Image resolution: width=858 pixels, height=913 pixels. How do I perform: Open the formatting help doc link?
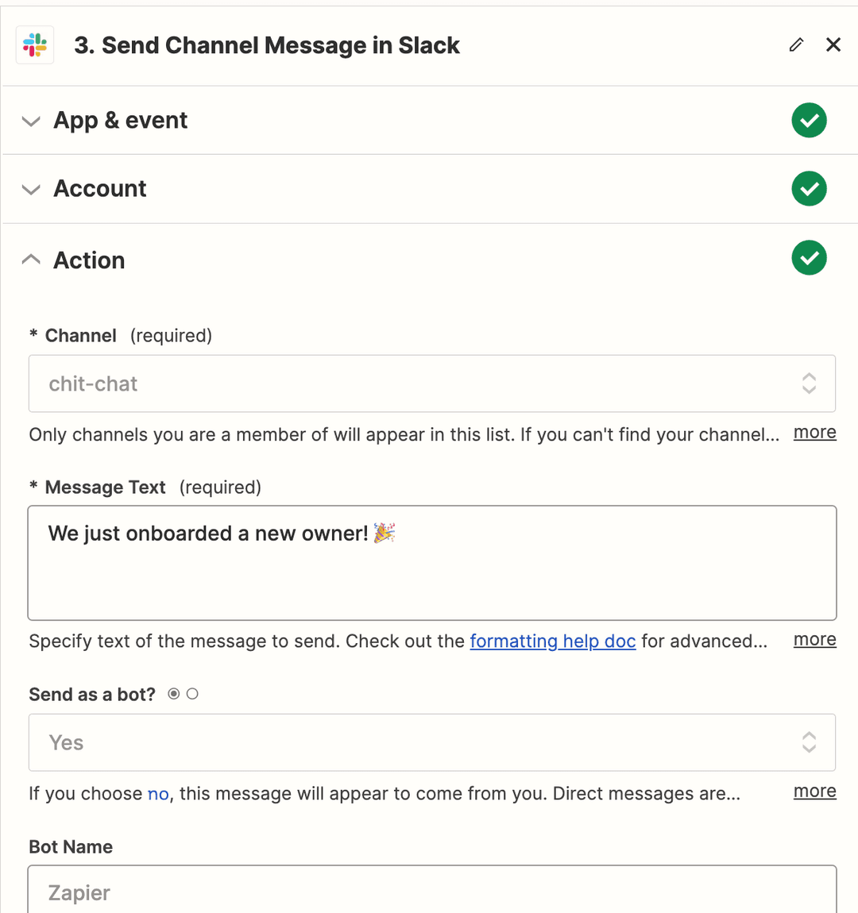[552, 641]
